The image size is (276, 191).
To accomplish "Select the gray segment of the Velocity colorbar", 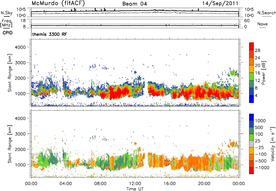I will 252,144.
